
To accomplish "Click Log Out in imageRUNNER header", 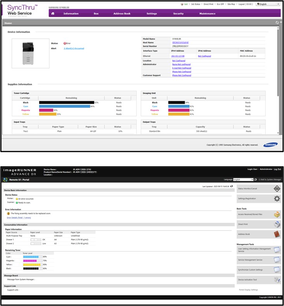I will tap(277, 169).
